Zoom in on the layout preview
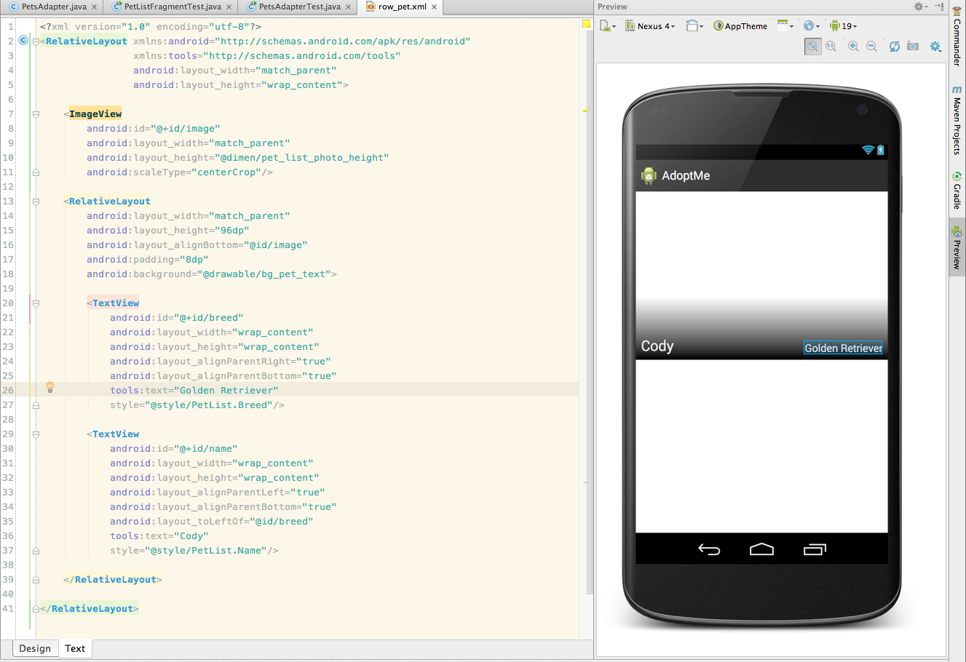This screenshot has width=966, height=662. tap(853, 47)
